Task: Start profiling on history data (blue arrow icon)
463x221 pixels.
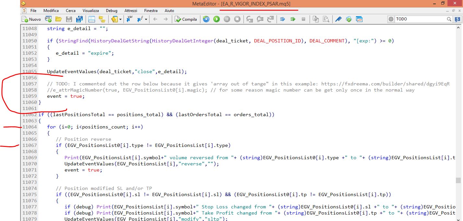Action: tap(282, 19)
